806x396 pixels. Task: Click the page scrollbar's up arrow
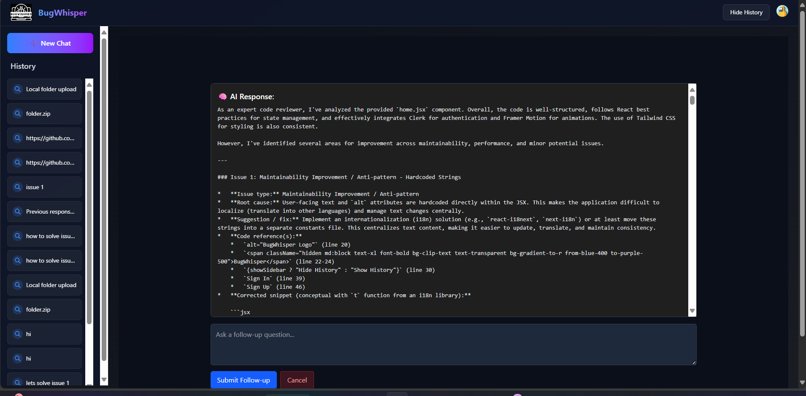[802, 5]
